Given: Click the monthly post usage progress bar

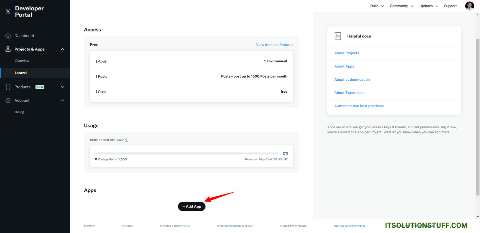Looking at the screenshot, I should pyautogui.click(x=186, y=154).
